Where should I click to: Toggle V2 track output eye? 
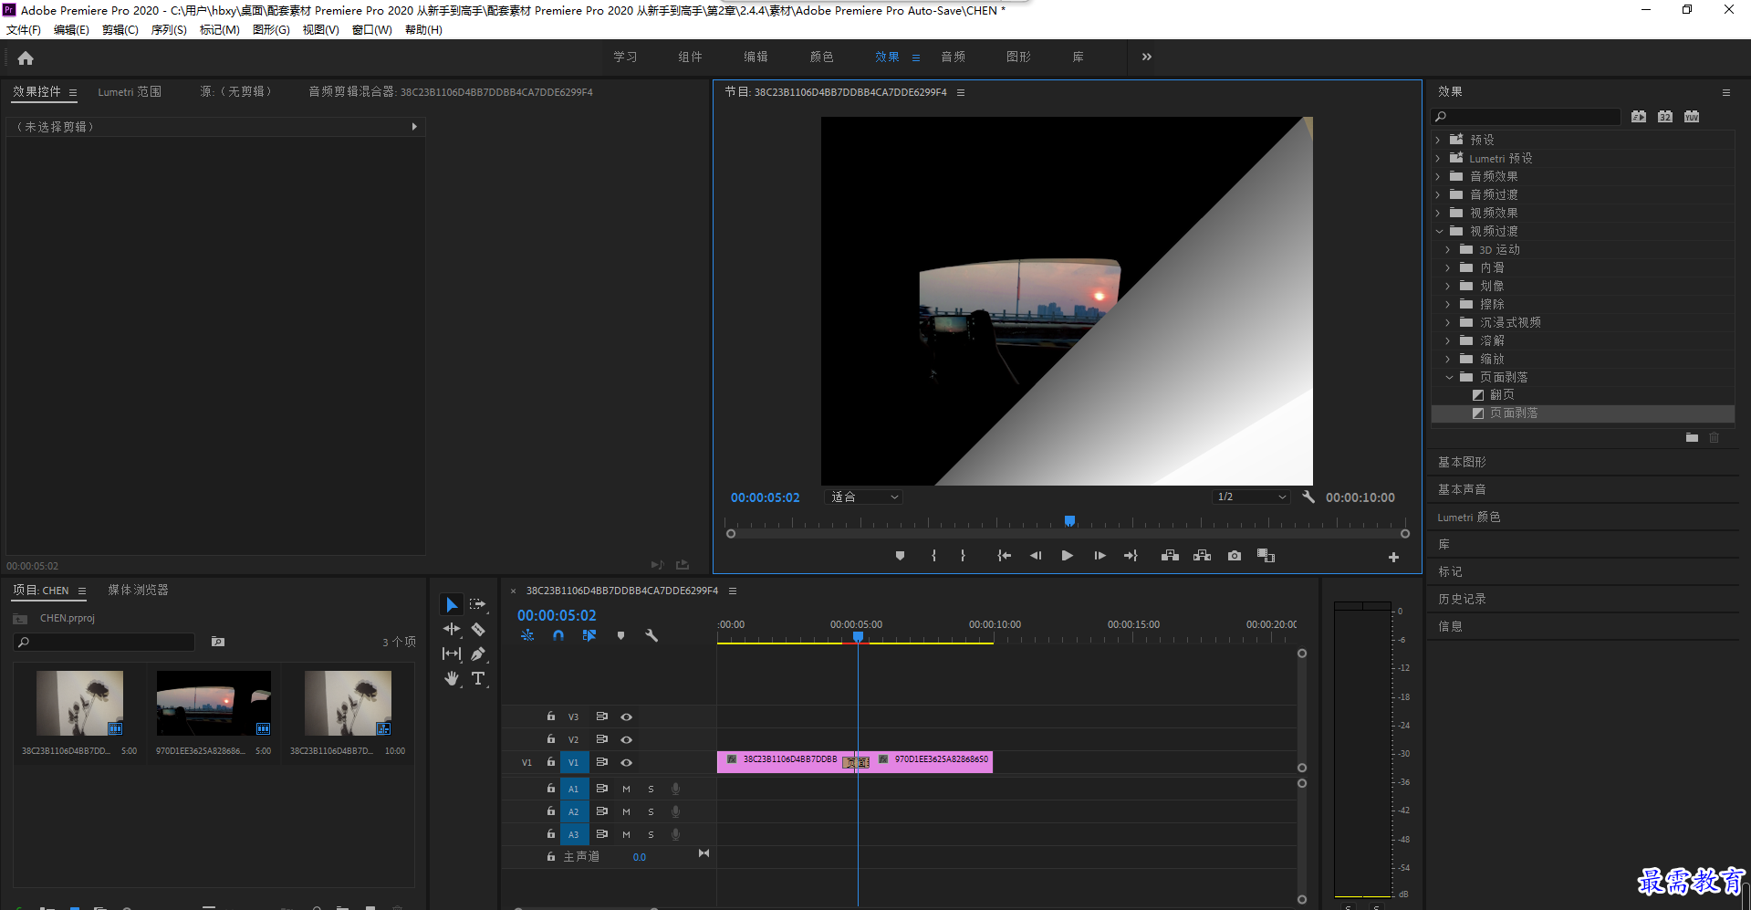(626, 740)
